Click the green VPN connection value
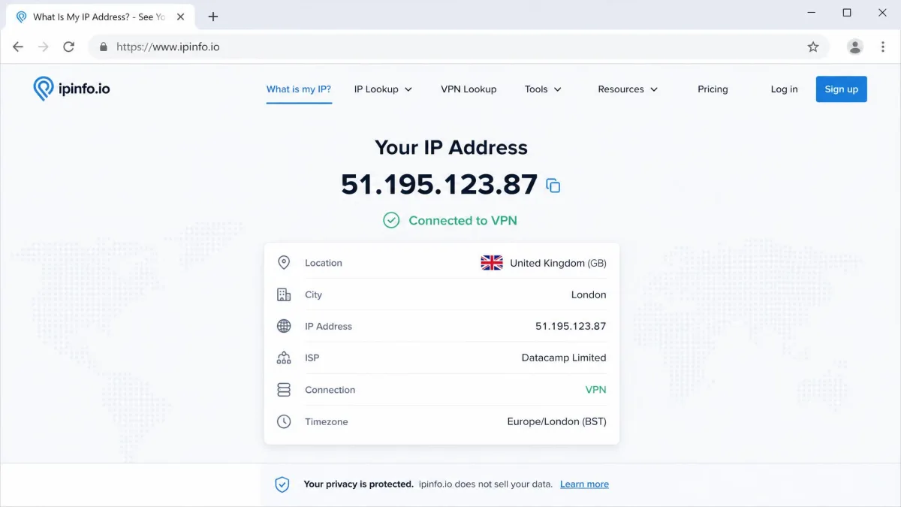The image size is (901, 507). click(x=595, y=390)
